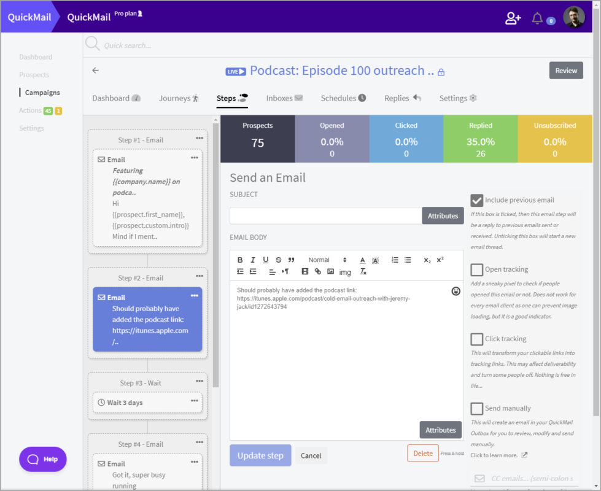Open the emoji picker in email body
Screen dimensions: 601x491
click(456, 291)
